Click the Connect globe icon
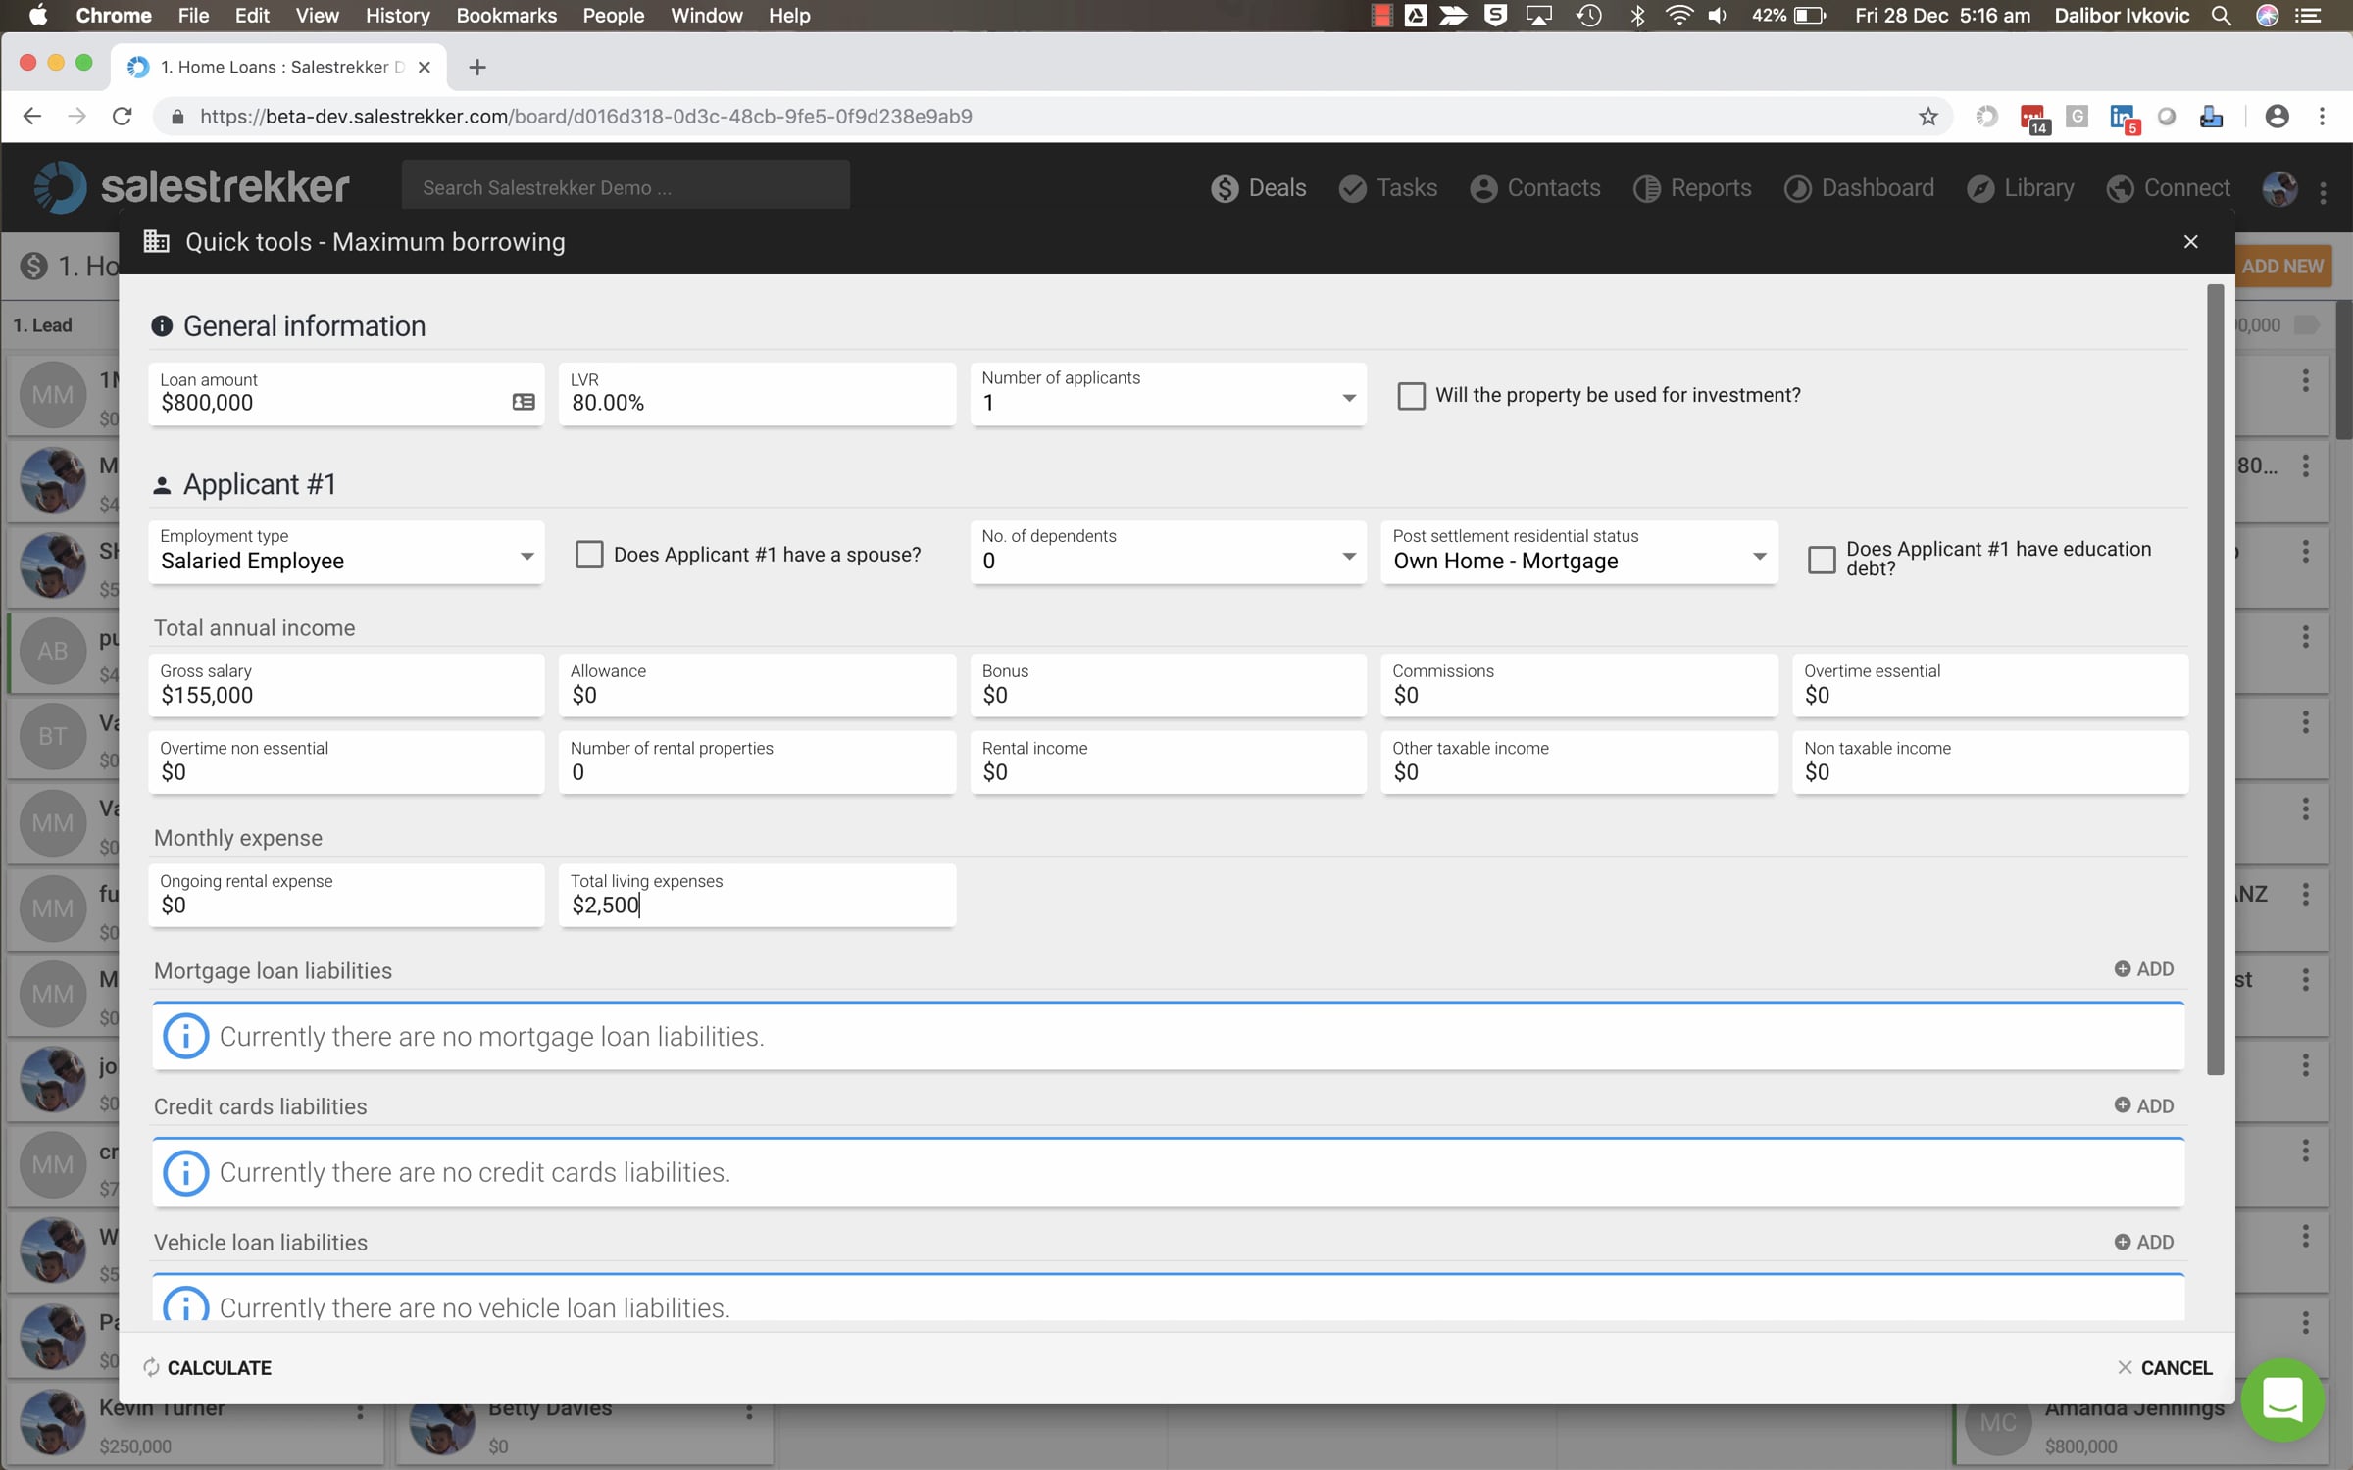The image size is (2353, 1470). (x=2120, y=188)
